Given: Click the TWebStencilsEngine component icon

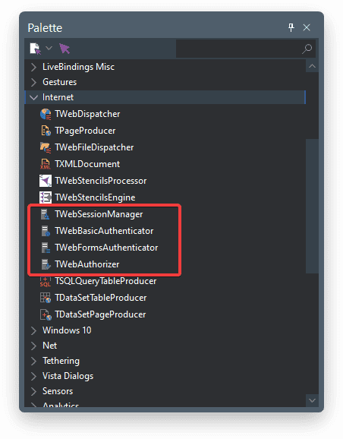Looking at the screenshot, I should (x=46, y=197).
